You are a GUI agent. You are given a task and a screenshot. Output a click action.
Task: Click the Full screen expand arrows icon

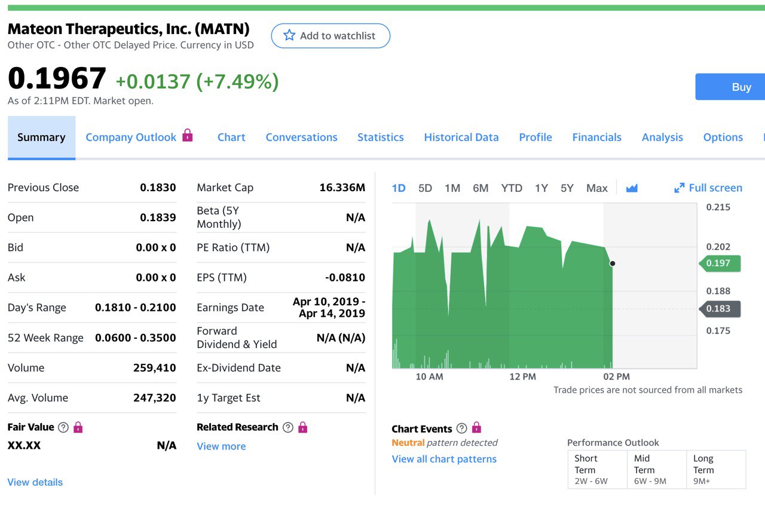click(x=680, y=188)
